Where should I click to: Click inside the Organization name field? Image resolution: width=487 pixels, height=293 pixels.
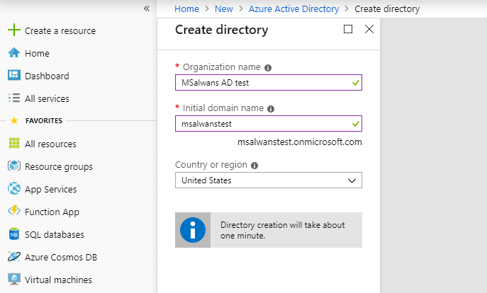(269, 83)
